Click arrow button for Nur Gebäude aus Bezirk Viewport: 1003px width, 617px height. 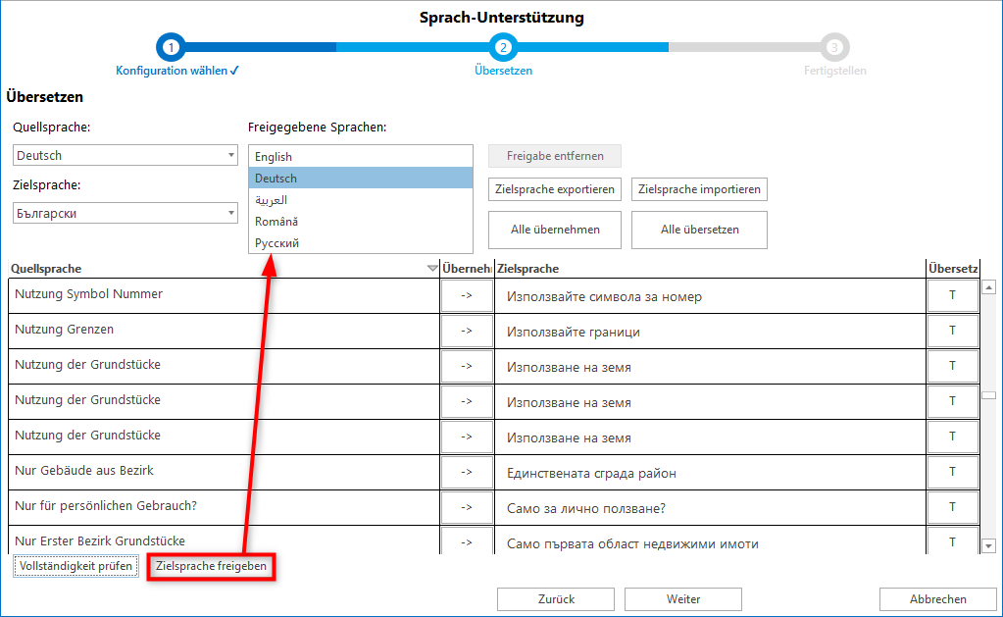[467, 472]
